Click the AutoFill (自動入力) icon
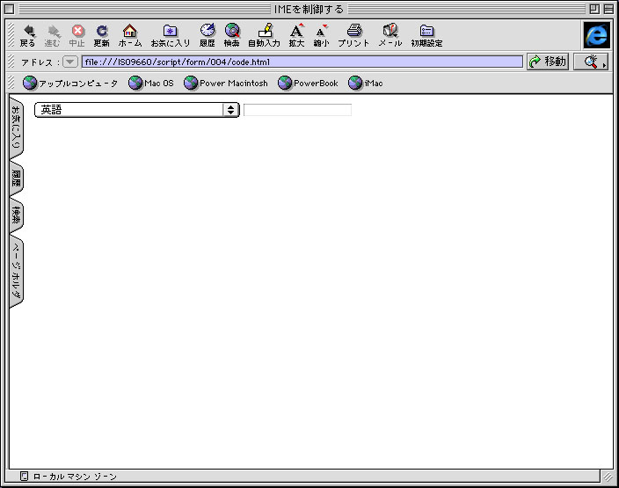The height and width of the screenshot is (488, 619). pyautogui.click(x=264, y=35)
